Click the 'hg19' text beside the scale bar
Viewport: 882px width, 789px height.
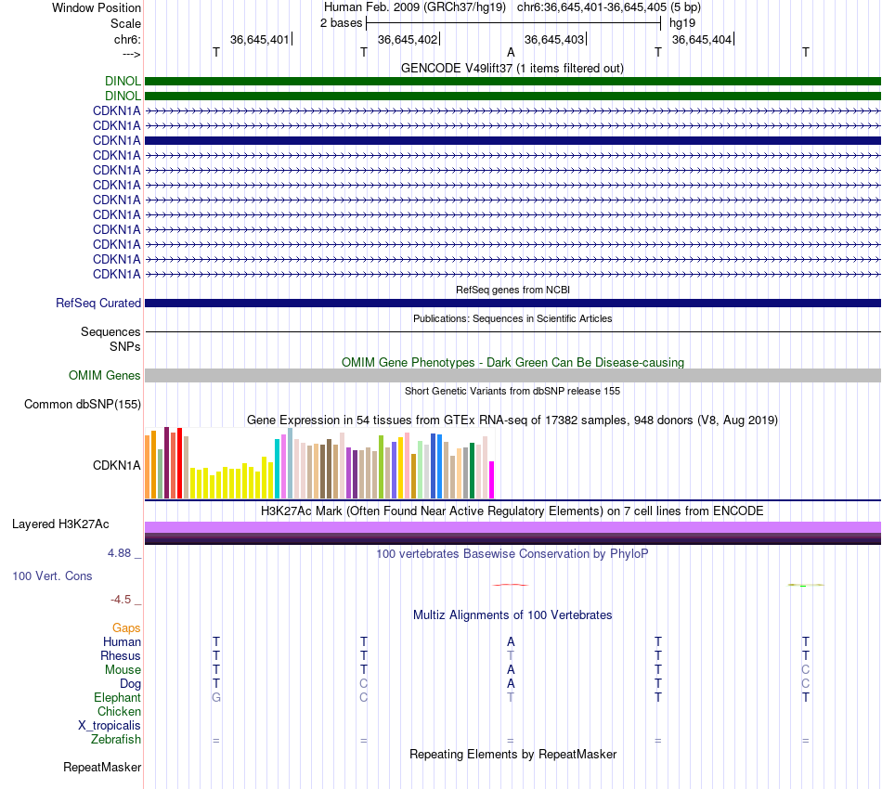(682, 23)
